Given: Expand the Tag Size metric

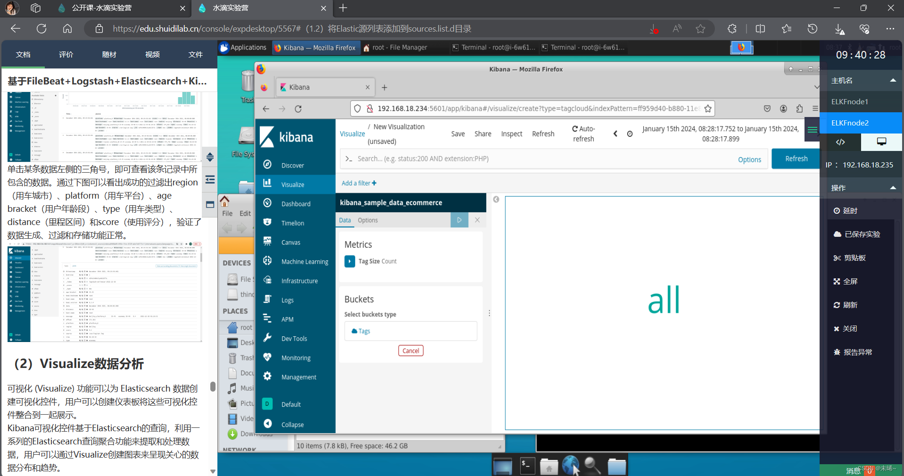Looking at the screenshot, I should point(349,261).
